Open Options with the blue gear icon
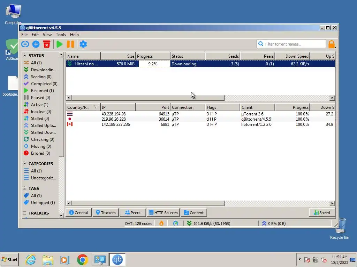This screenshot has height=267, width=357. (83, 44)
